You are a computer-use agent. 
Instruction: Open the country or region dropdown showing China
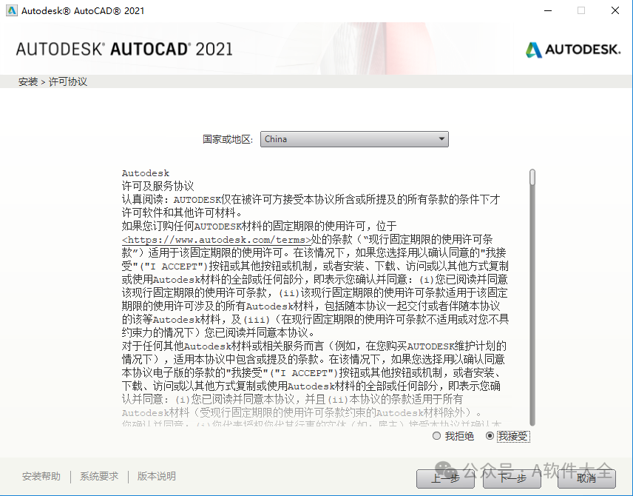coord(354,139)
